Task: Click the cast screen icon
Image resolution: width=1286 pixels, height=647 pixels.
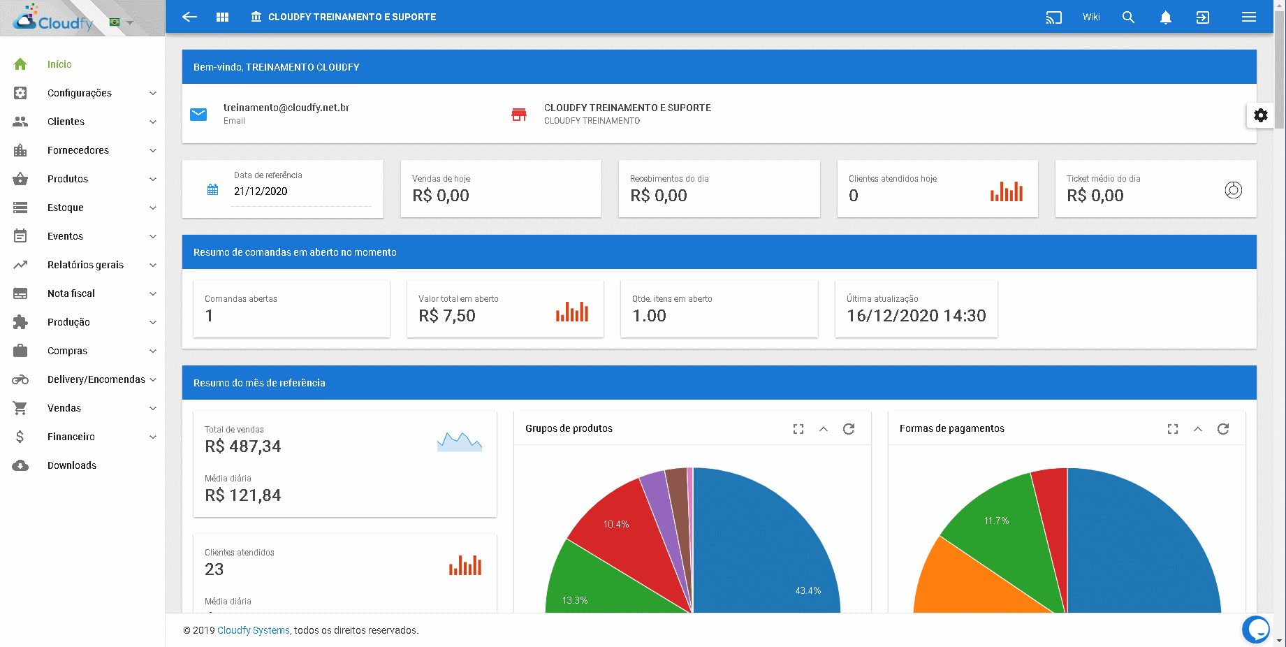Action: [1053, 17]
